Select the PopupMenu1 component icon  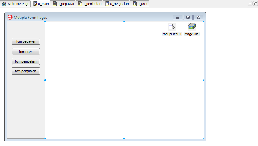(172, 27)
